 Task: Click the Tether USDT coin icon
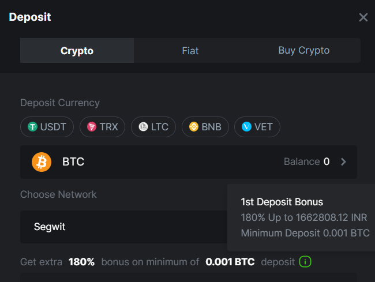32,127
